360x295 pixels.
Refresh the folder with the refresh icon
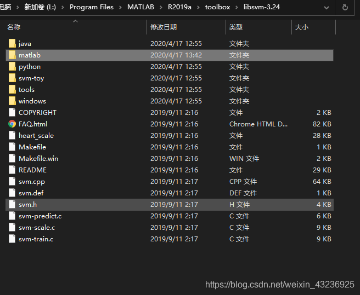(345, 7)
